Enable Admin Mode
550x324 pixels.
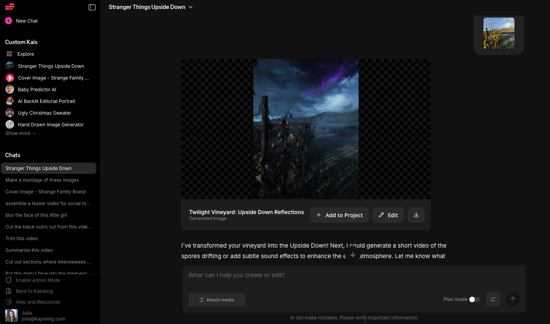[38, 280]
